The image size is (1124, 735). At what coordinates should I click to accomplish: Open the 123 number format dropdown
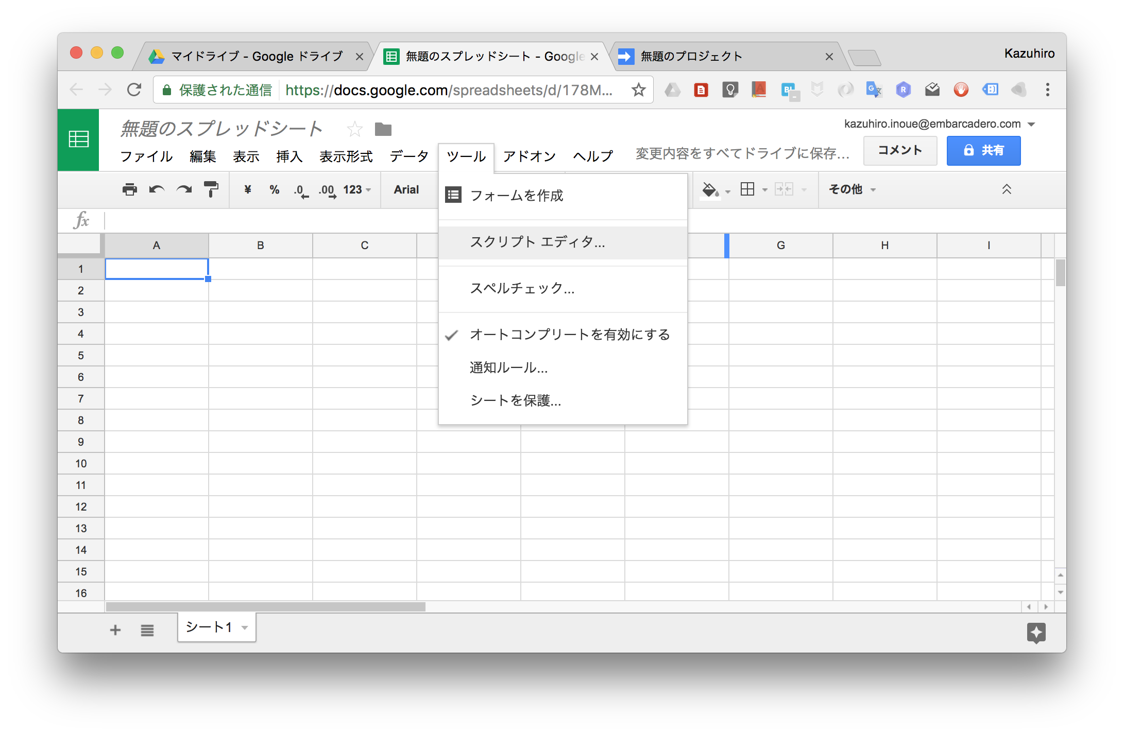356,189
